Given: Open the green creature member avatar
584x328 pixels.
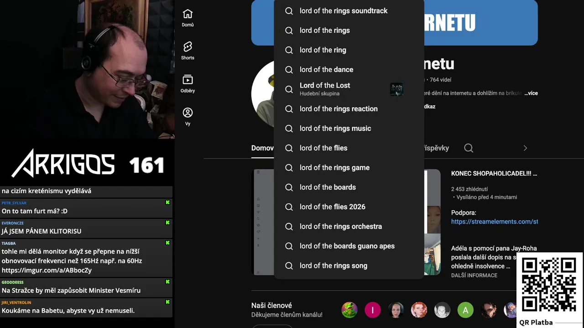Looking at the screenshot, I should 349,310.
